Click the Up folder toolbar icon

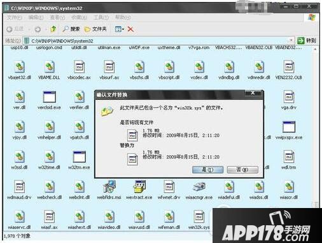click(x=53, y=29)
